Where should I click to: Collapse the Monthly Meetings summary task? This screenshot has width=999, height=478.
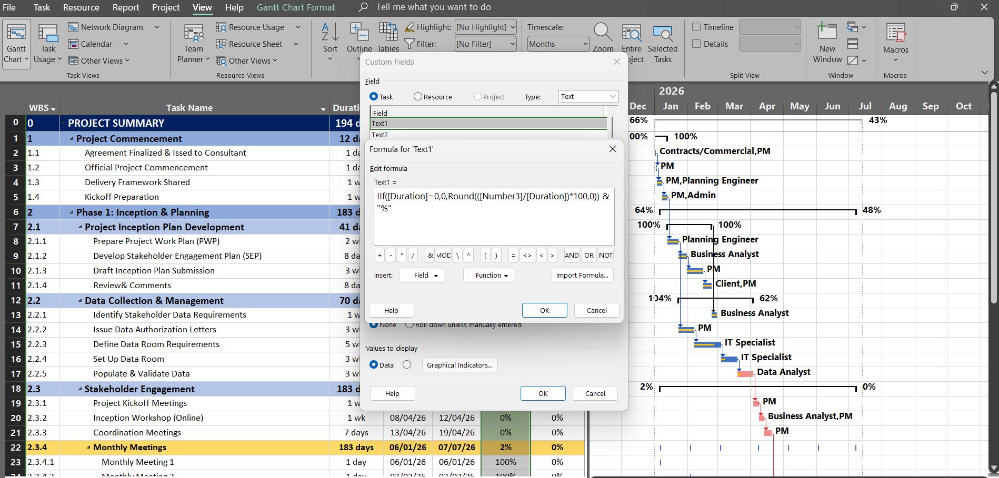pyautogui.click(x=88, y=448)
